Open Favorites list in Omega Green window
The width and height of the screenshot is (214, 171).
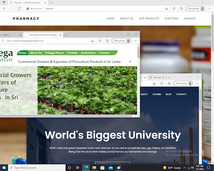pos(100,41)
